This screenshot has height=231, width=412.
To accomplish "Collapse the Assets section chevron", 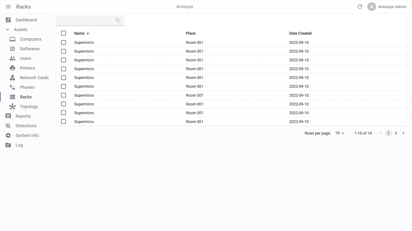I will tap(7, 30).
